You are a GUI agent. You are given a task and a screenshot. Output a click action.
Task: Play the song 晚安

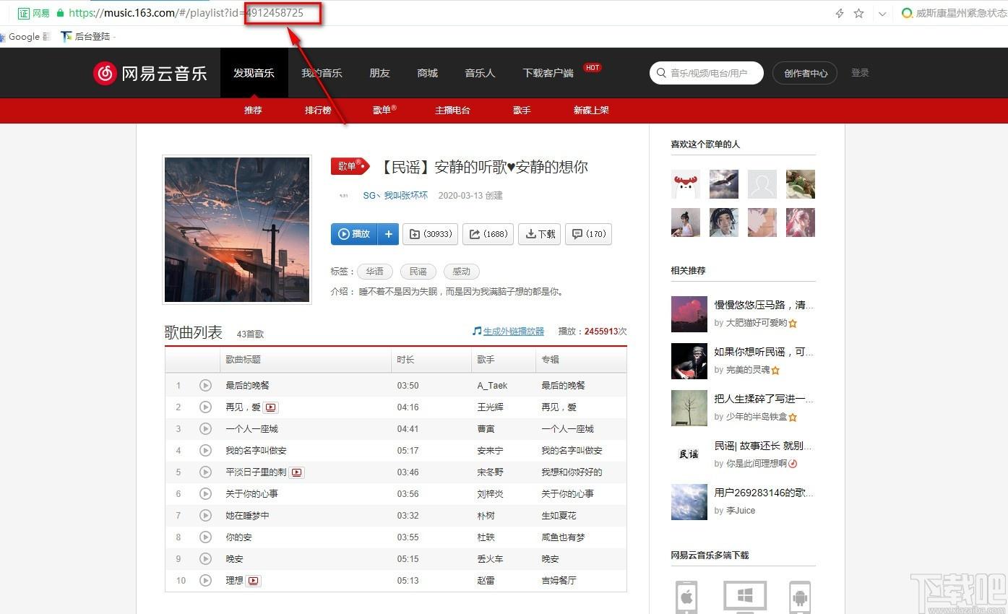[x=205, y=559]
